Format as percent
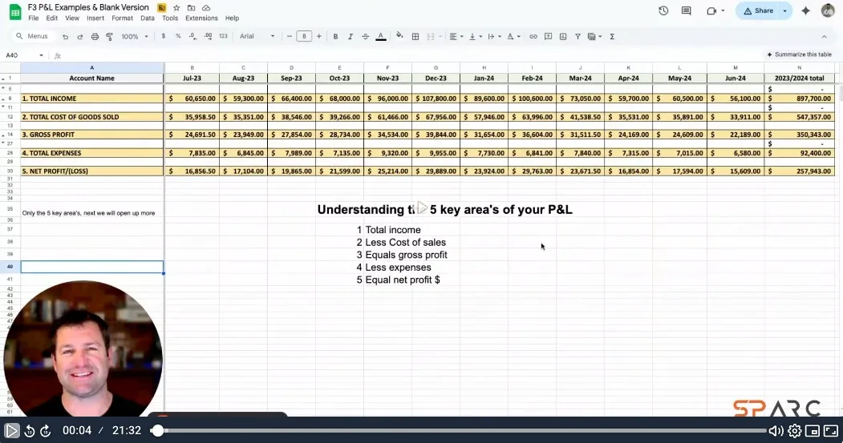This screenshot has width=843, height=443. click(x=178, y=37)
